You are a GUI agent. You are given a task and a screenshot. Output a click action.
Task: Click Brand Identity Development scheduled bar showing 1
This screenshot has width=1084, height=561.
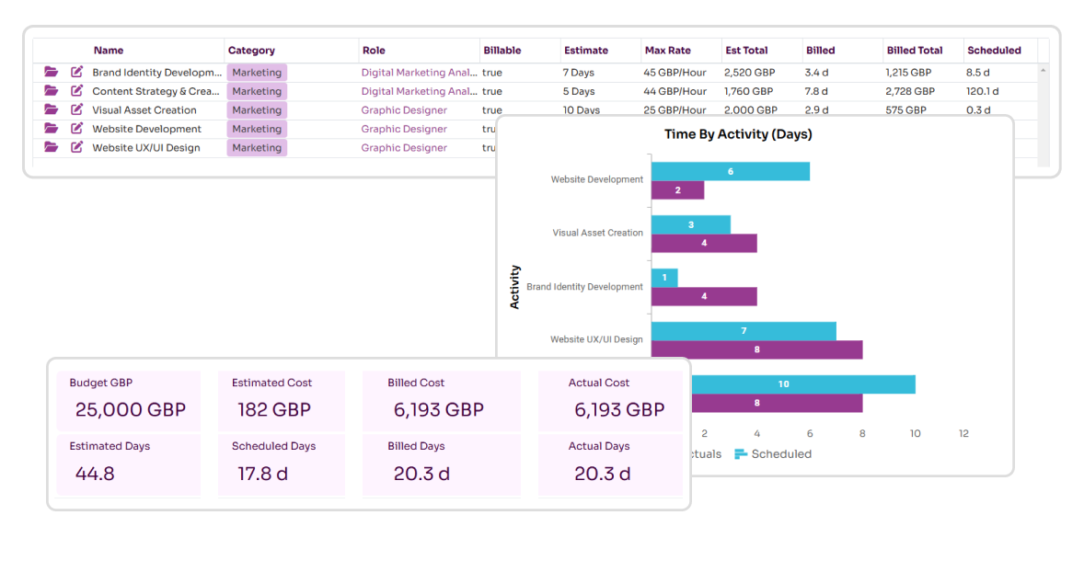pos(664,278)
